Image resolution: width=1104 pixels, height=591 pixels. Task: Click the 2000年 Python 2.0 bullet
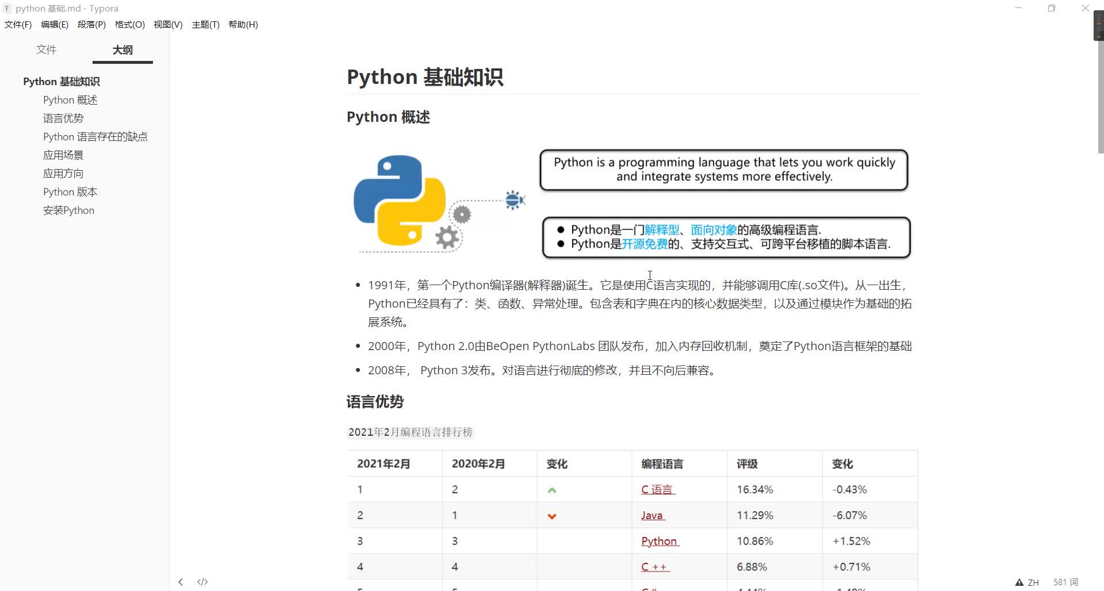coord(639,346)
